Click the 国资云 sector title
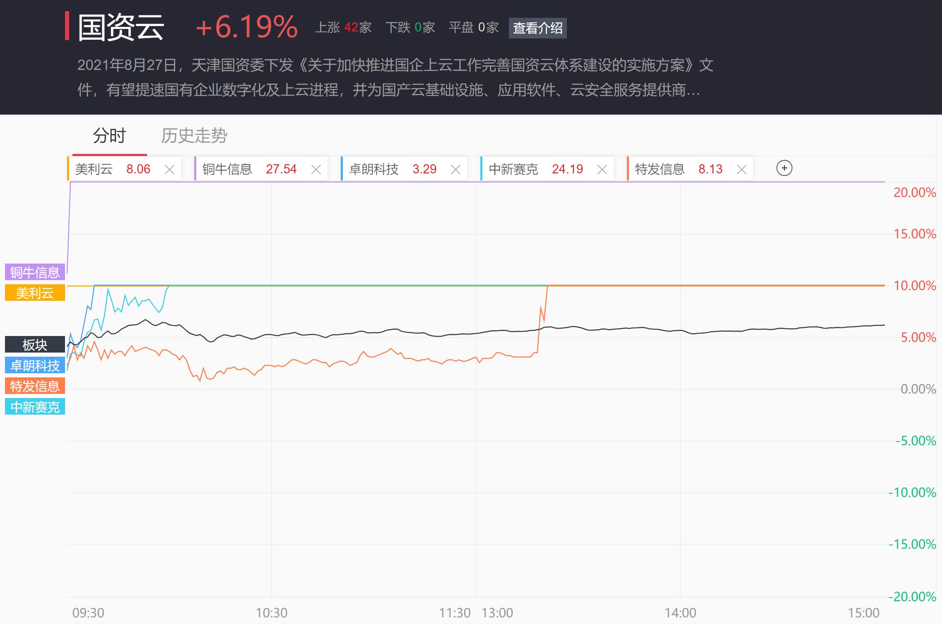 (x=121, y=27)
